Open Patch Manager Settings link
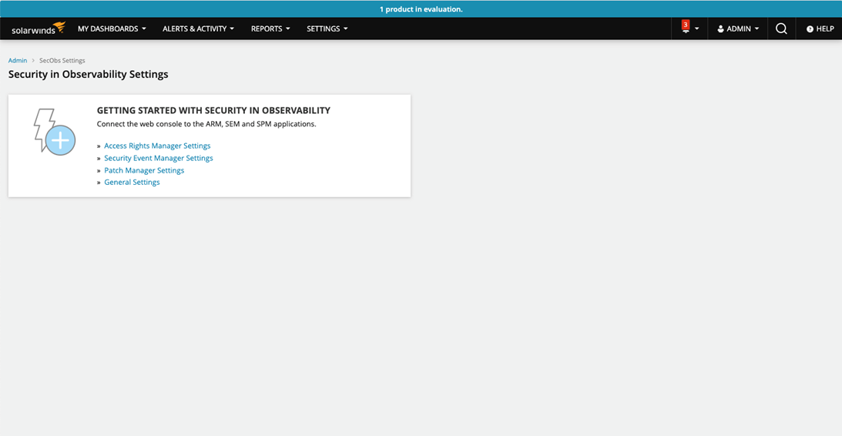The height and width of the screenshot is (436, 842). click(x=144, y=170)
